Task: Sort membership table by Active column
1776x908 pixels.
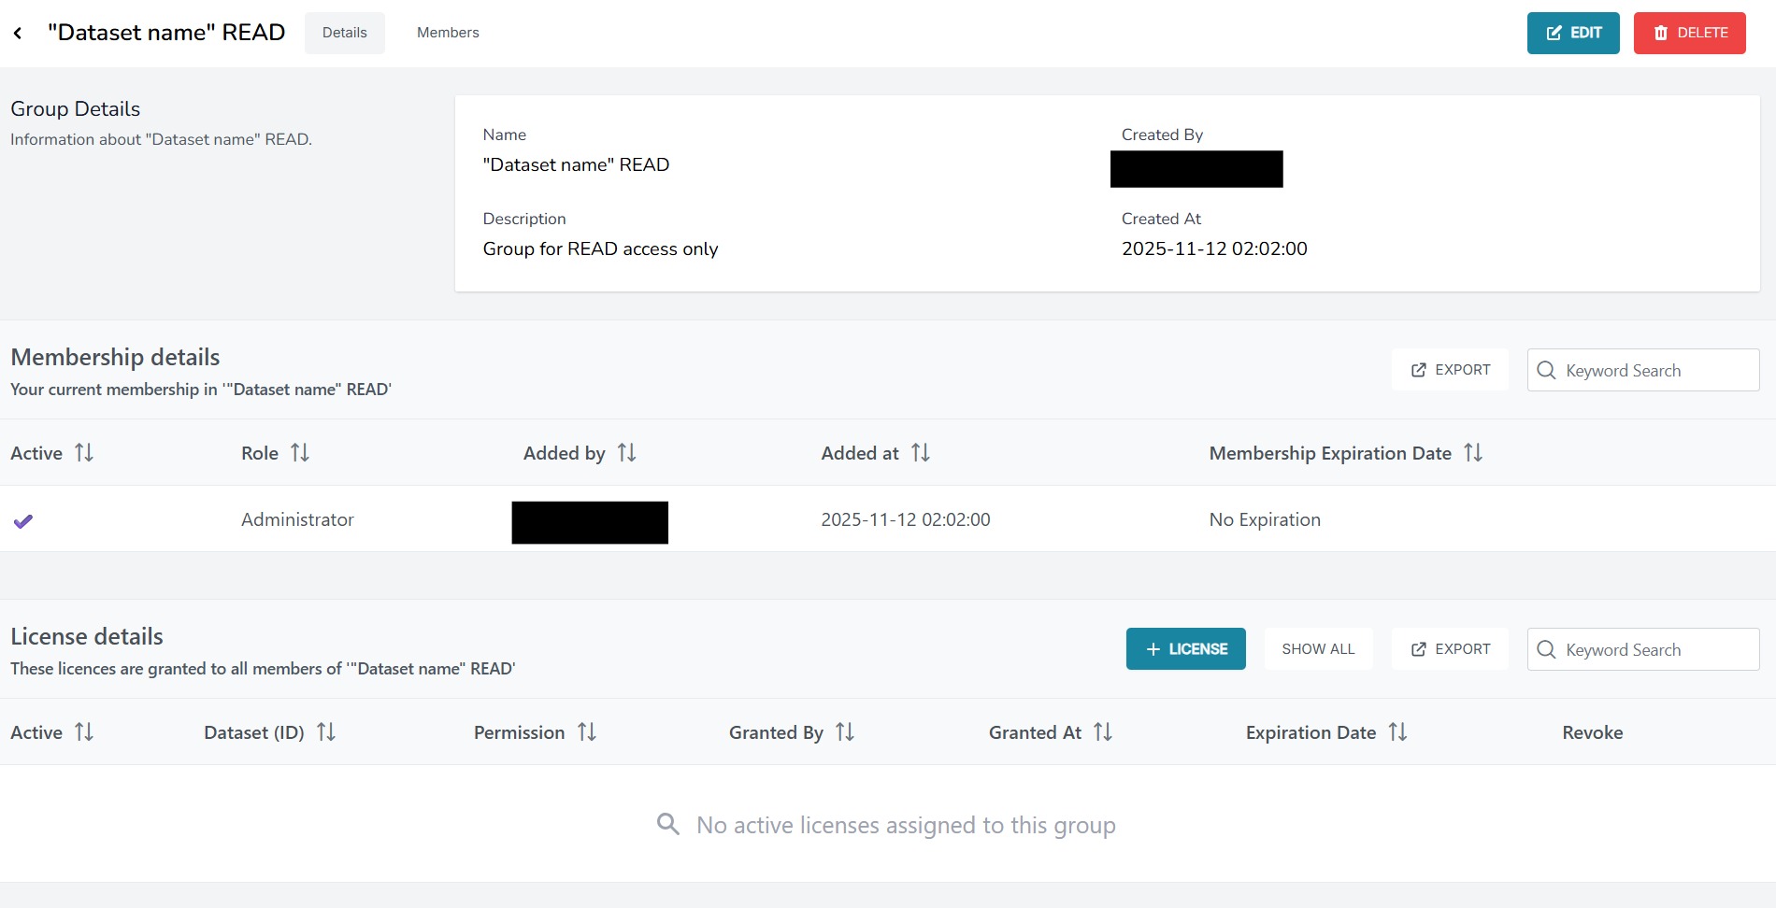Action: click(x=84, y=453)
